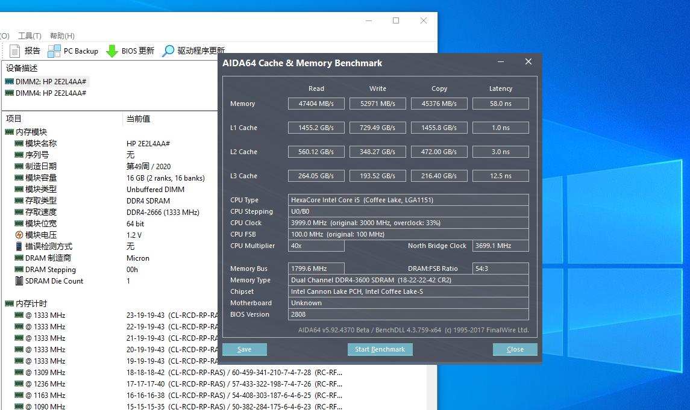Save the benchmark results
Image resolution: width=690 pixels, height=410 pixels.
tap(244, 349)
